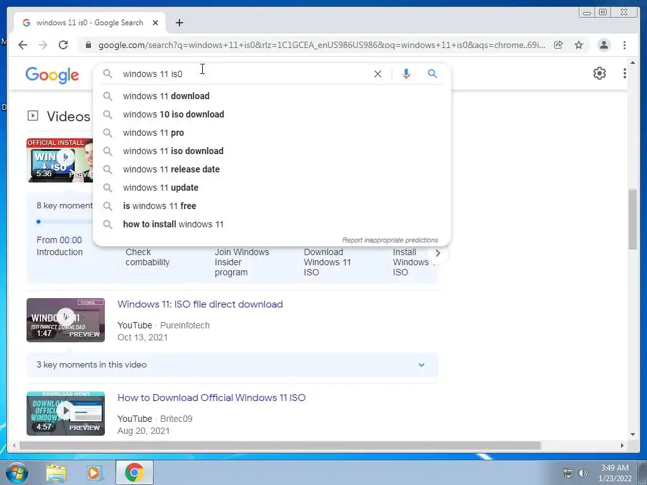Start voice search with microphone icon
This screenshot has width=647, height=485.
(406, 74)
